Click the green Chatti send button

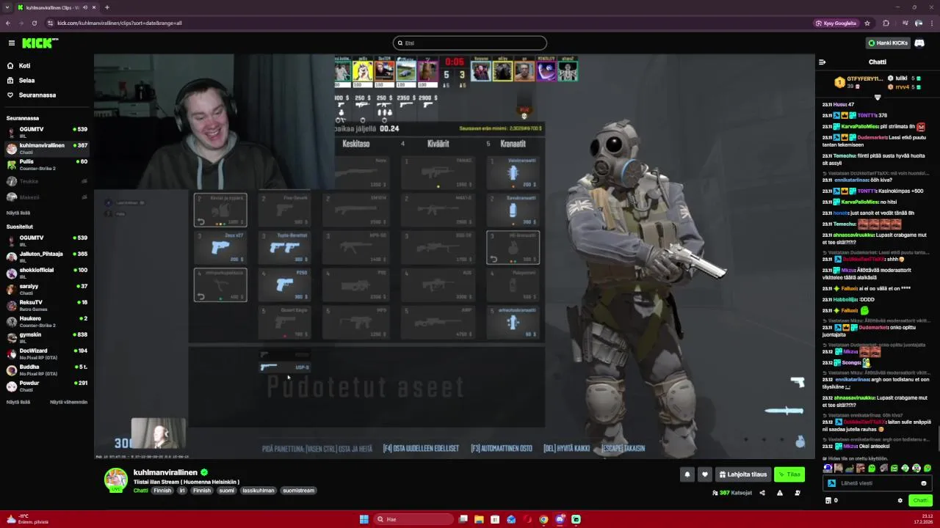[920, 501]
